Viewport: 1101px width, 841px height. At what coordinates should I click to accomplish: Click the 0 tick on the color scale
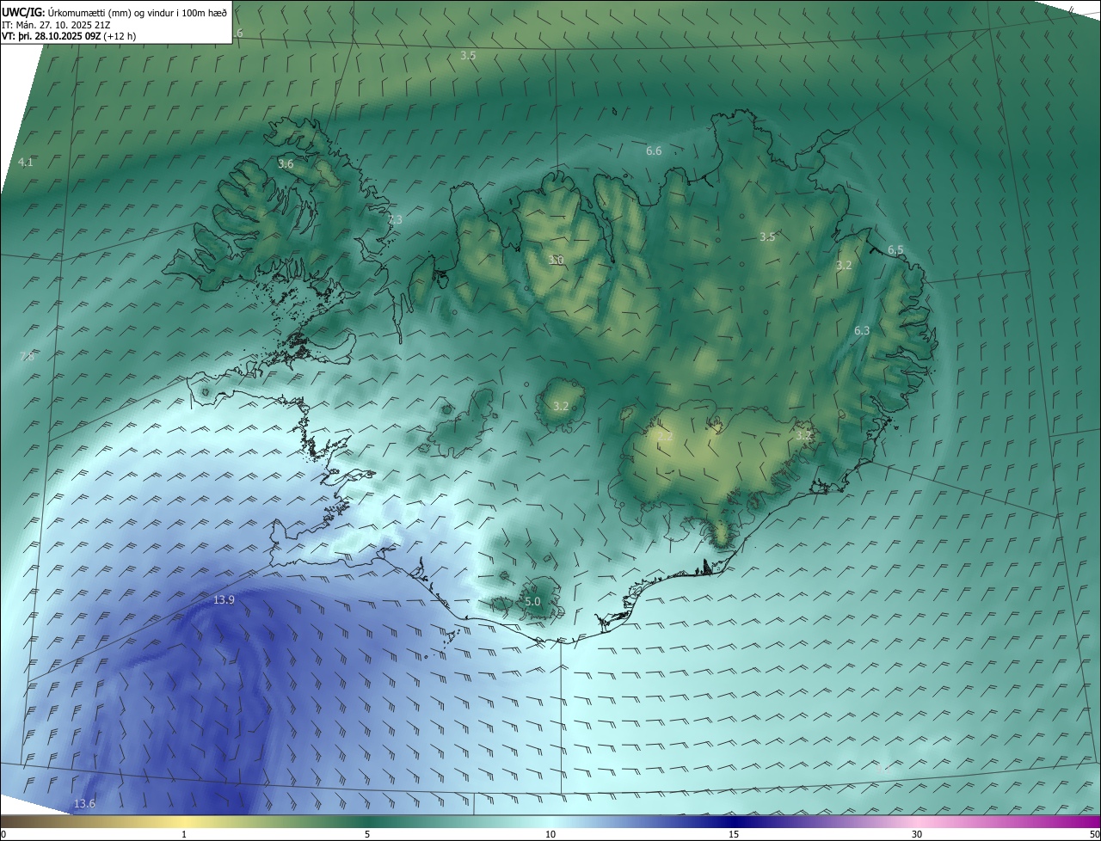point(3,834)
